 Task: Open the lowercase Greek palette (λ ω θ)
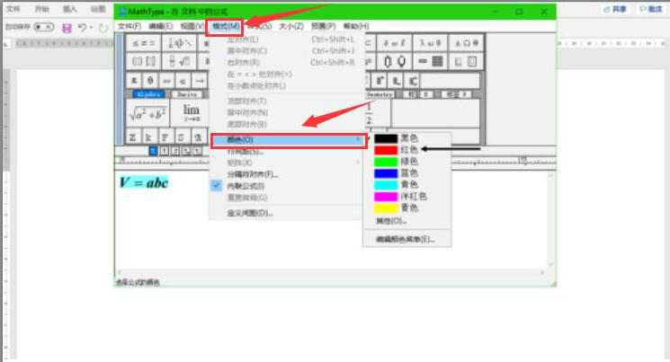[430, 43]
